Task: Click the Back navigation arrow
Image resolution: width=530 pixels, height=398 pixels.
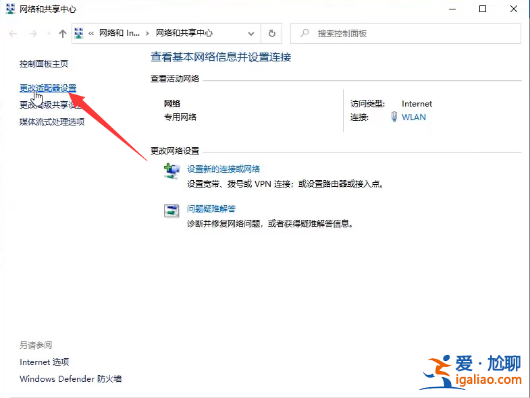Action: [x=13, y=34]
